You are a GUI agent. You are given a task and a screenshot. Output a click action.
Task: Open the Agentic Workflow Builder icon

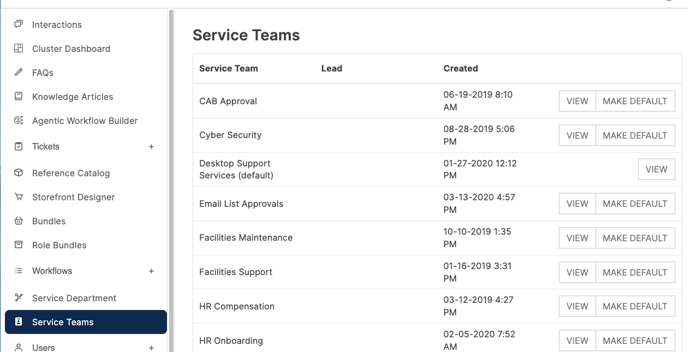(18, 121)
